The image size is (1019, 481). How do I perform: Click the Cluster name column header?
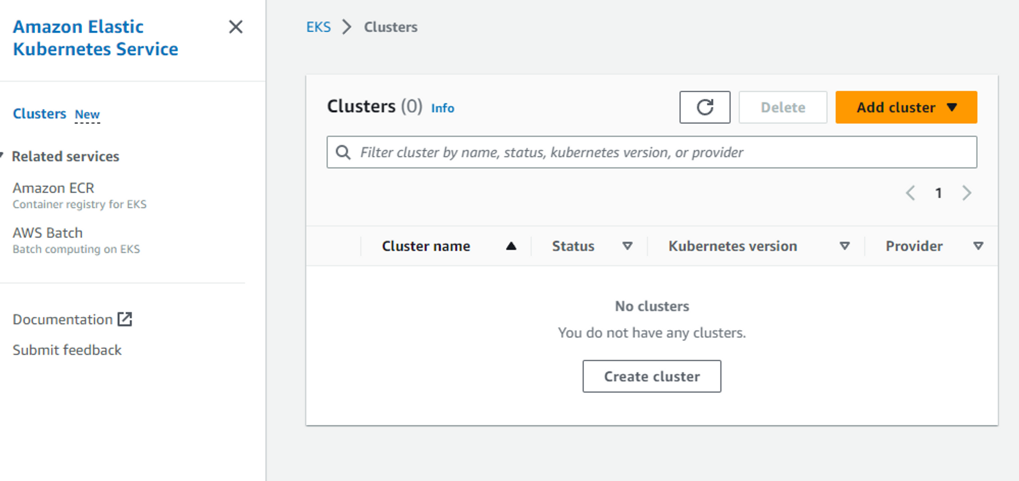426,246
